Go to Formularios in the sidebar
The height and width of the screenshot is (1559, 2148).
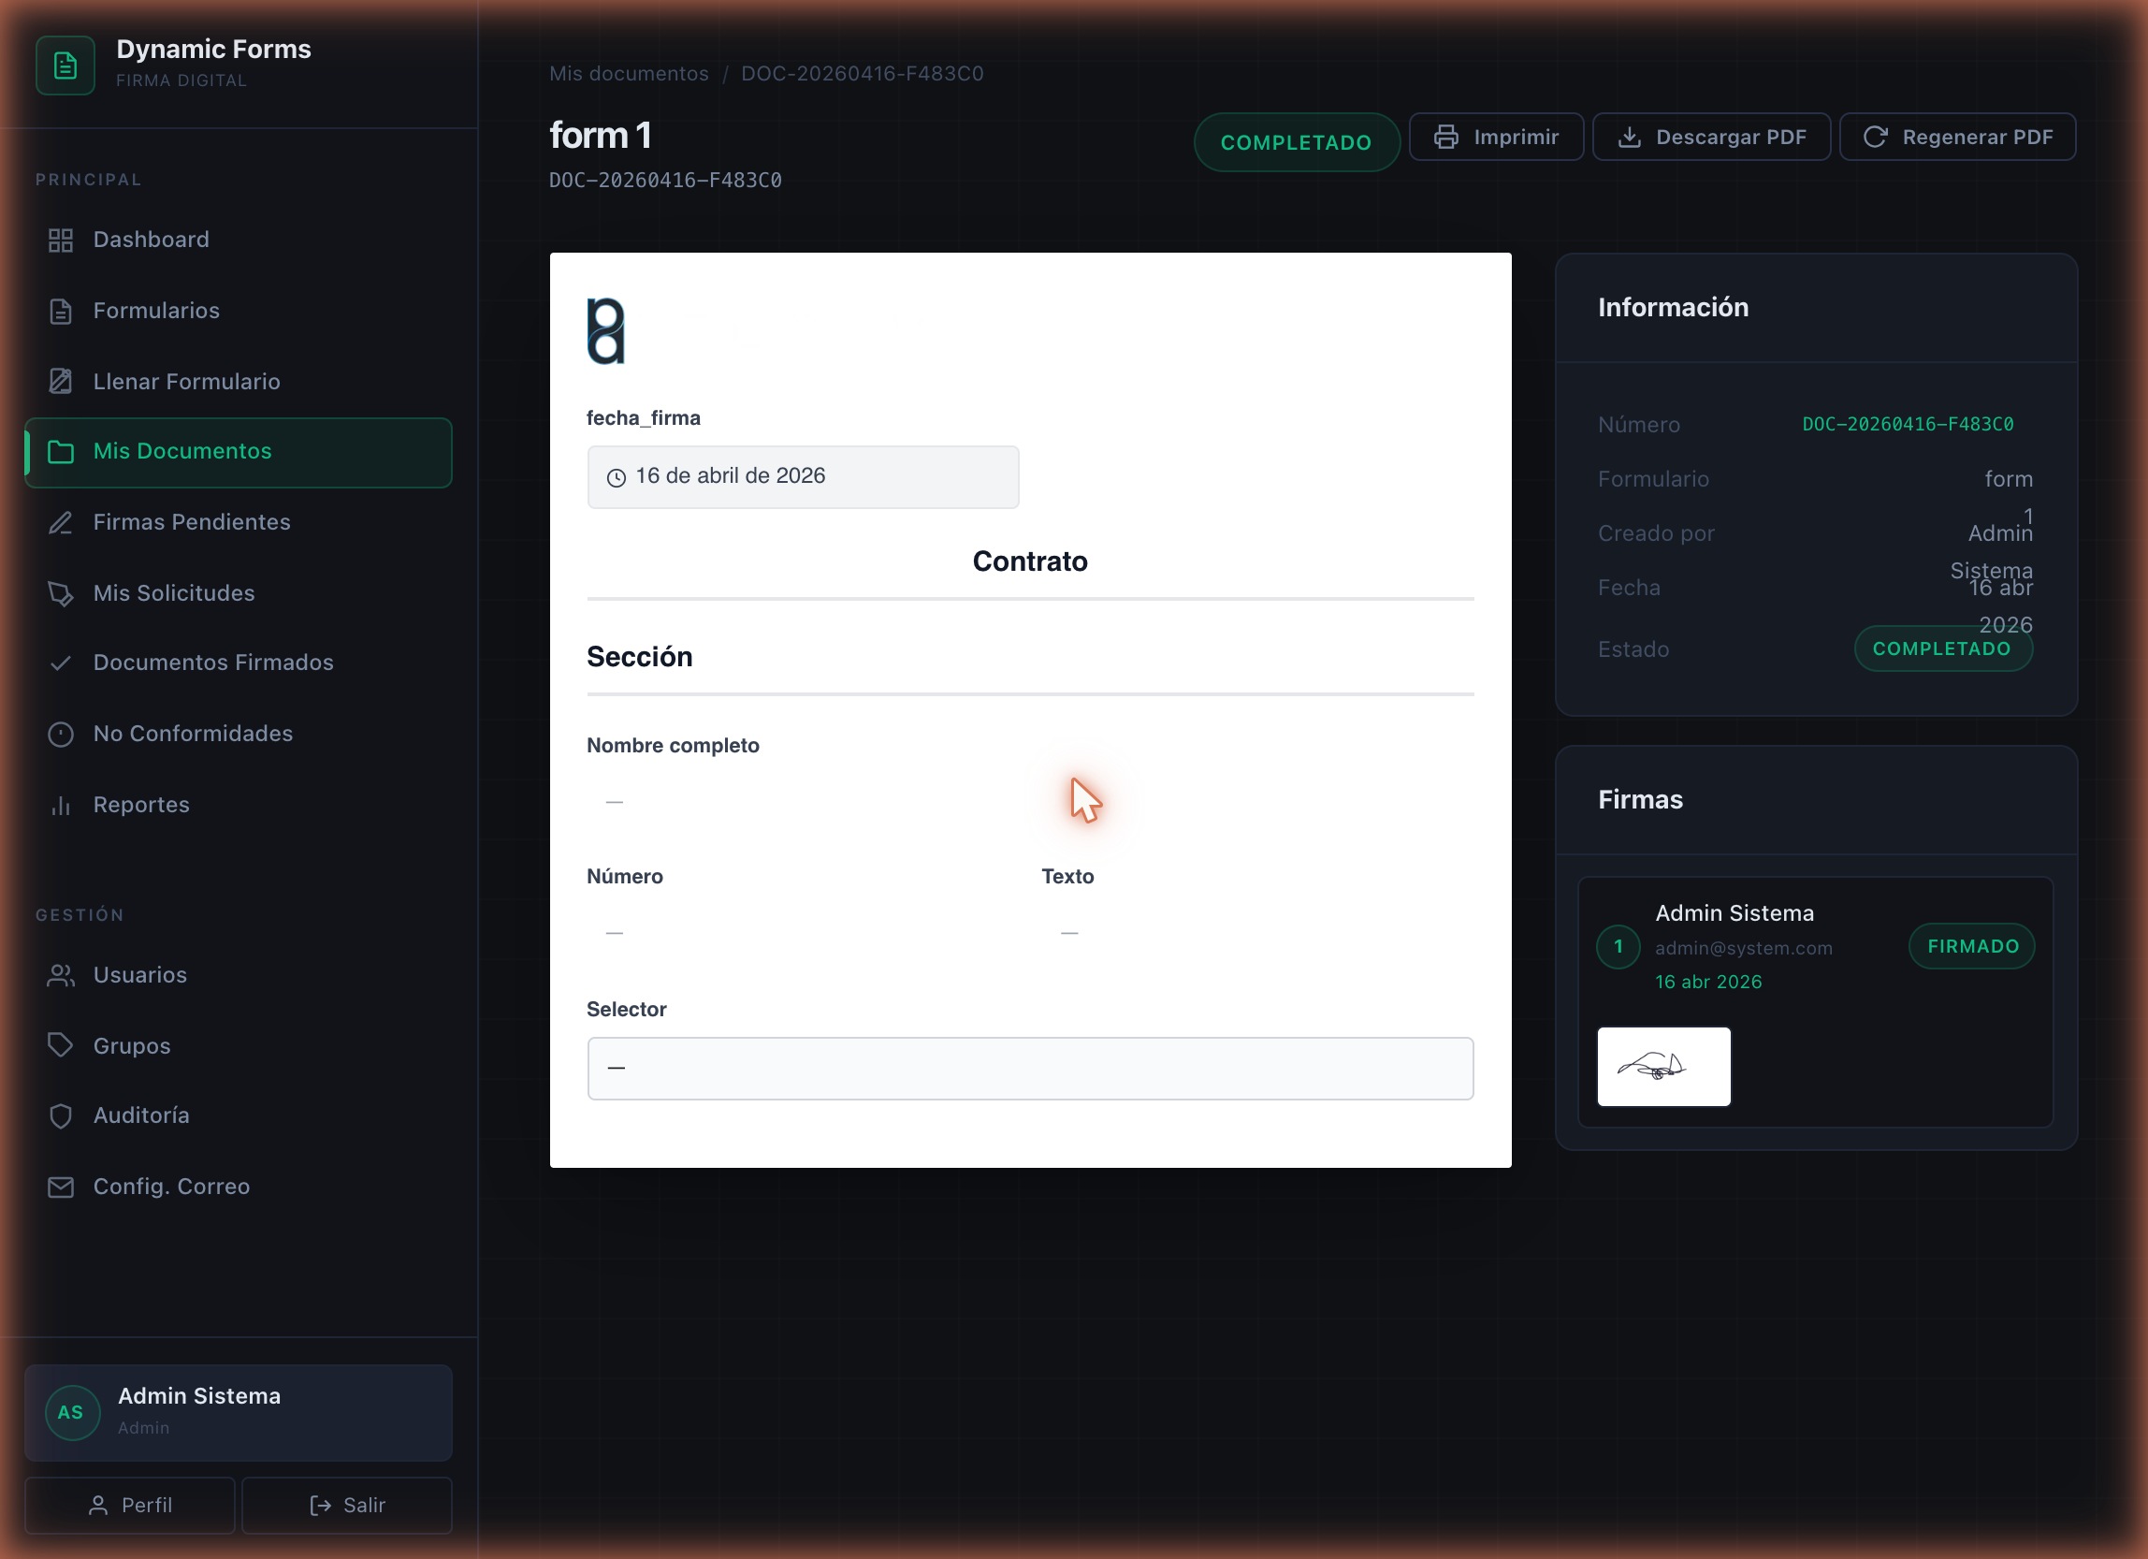[239, 312]
